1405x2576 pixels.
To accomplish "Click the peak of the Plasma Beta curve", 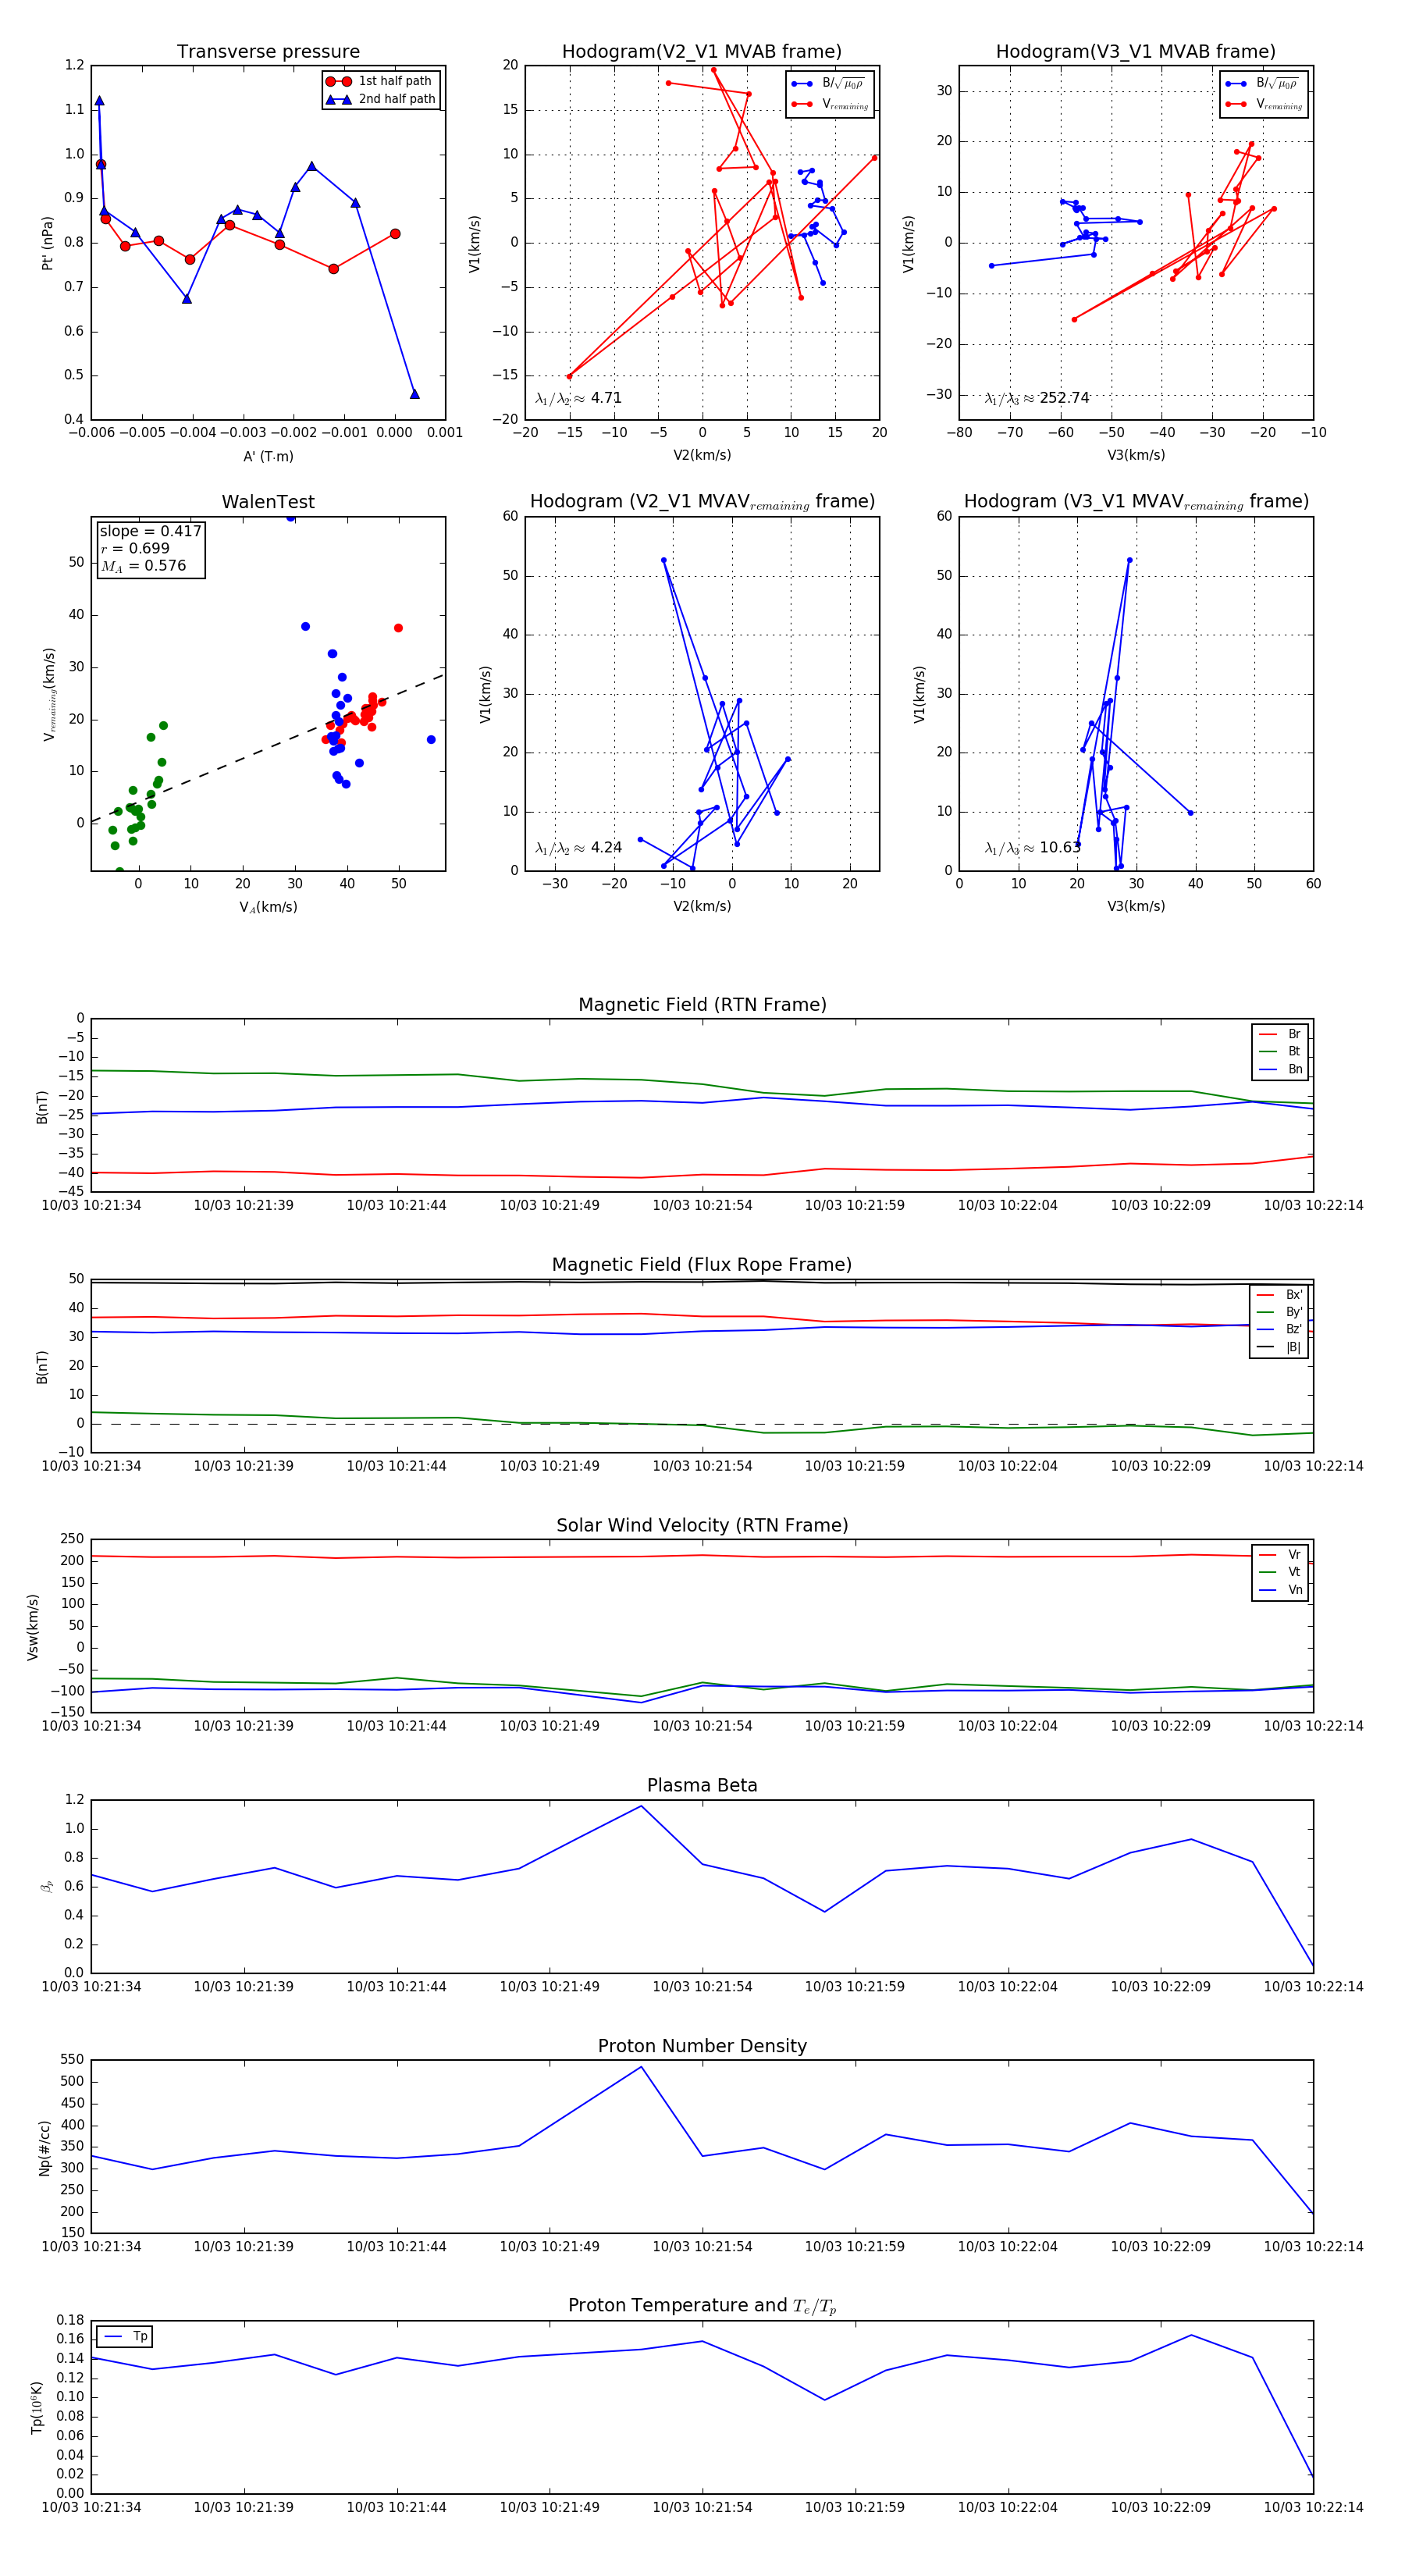I will pos(641,1806).
